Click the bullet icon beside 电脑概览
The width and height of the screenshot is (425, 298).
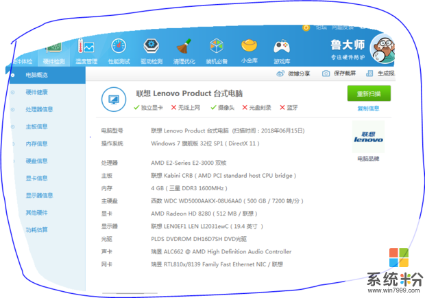(x=12, y=75)
